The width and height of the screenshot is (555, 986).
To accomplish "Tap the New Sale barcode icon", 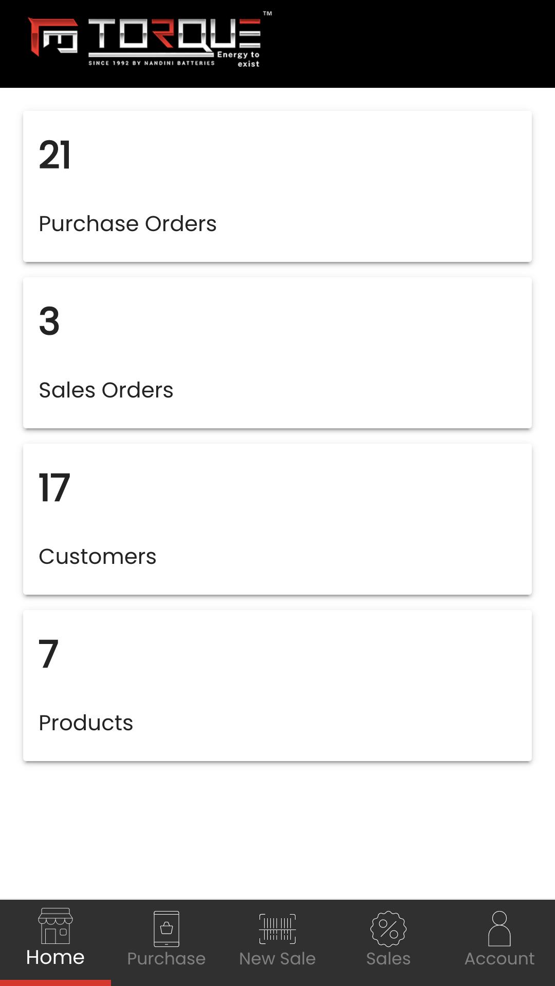I will click(277, 928).
